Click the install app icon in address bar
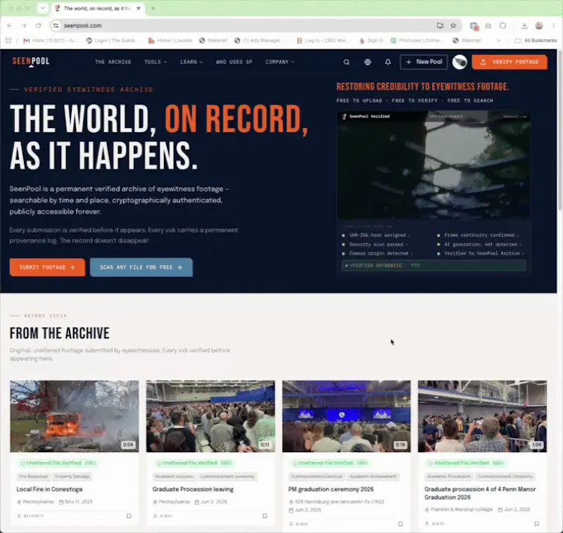Image resolution: width=563 pixels, height=533 pixels. [x=440, y=25]
